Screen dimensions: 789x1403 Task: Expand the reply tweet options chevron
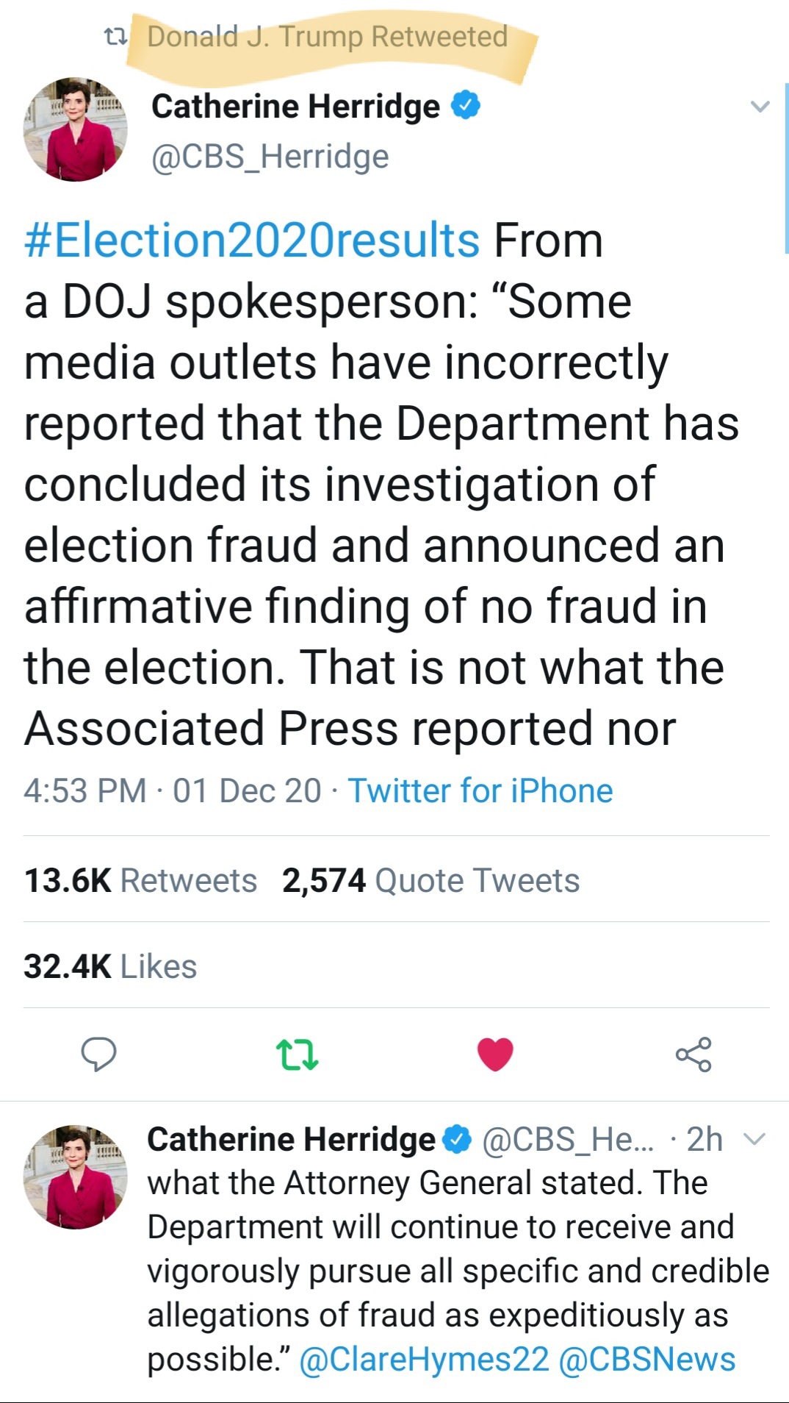click(754, 1140)
